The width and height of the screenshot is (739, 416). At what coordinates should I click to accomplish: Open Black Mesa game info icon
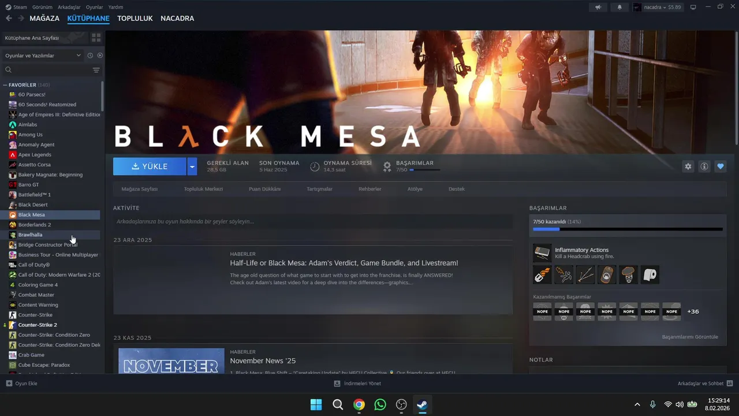(704, 166)
